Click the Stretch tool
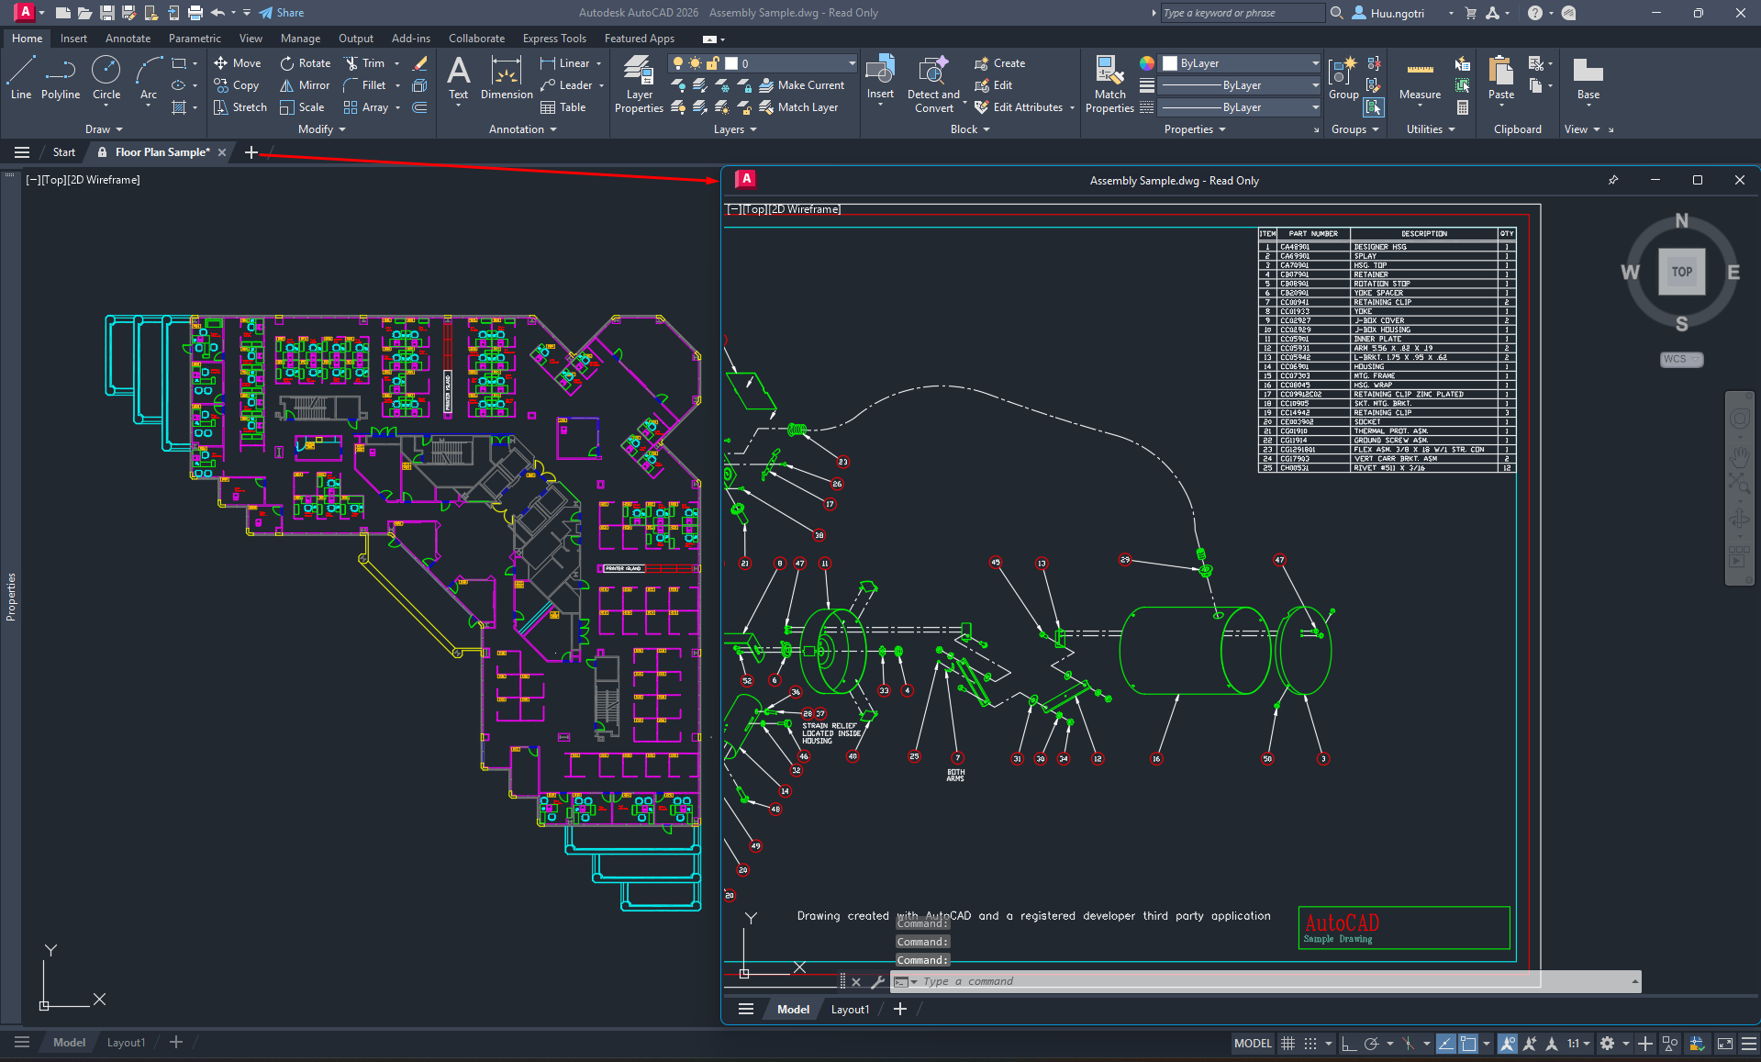 (240, 107)
